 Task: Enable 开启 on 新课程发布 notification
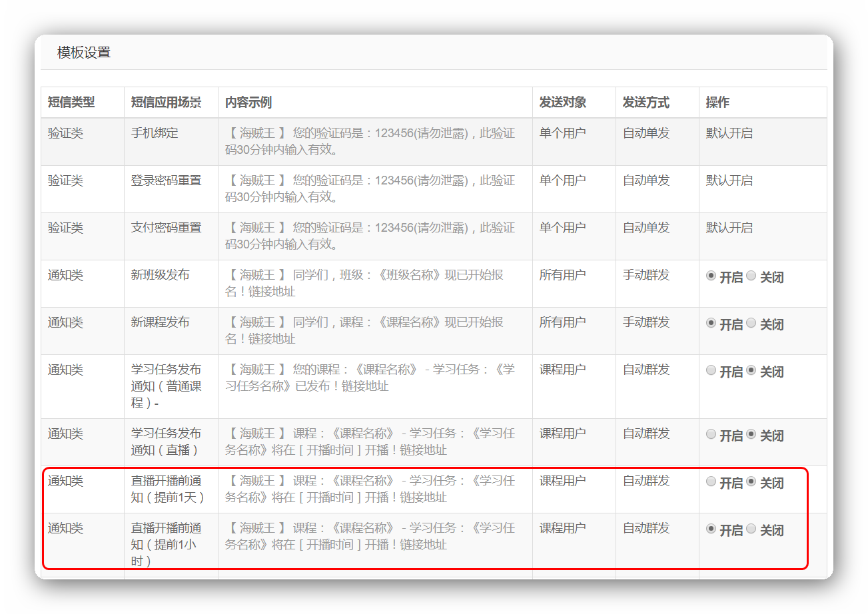pos(711,323)
